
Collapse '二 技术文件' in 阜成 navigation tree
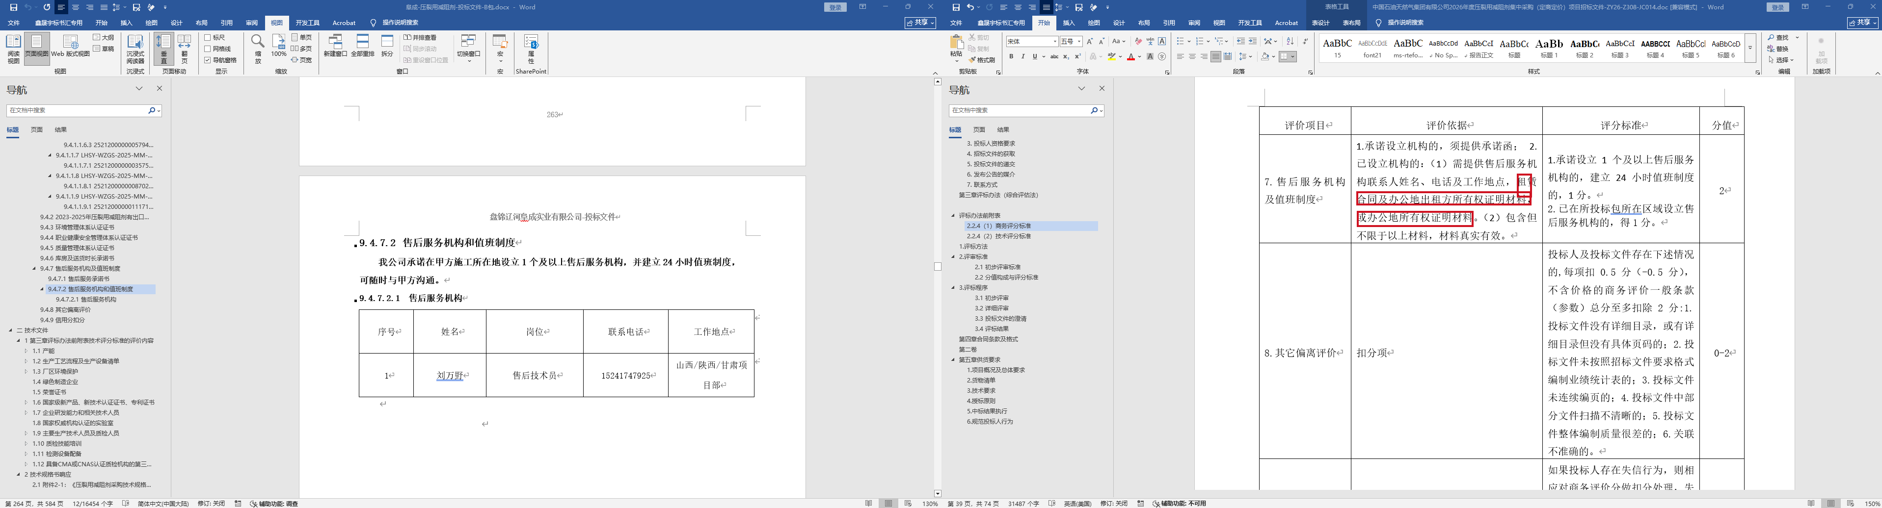click(x=11, y=330)
